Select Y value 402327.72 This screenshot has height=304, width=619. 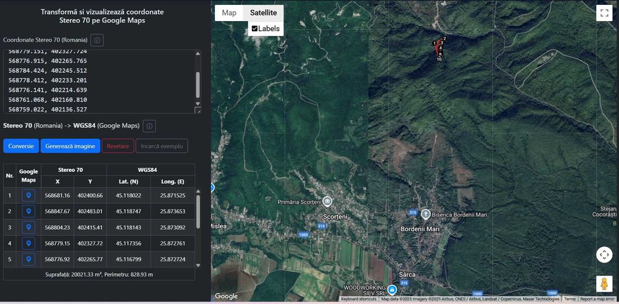point(90,243)
